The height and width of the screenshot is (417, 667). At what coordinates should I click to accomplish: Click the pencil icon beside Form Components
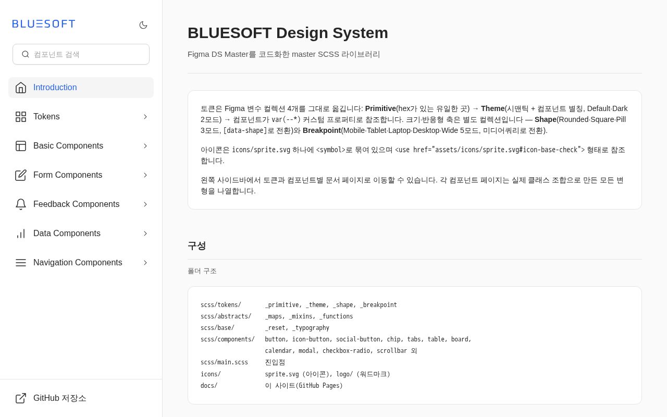[x=21, y=175]
